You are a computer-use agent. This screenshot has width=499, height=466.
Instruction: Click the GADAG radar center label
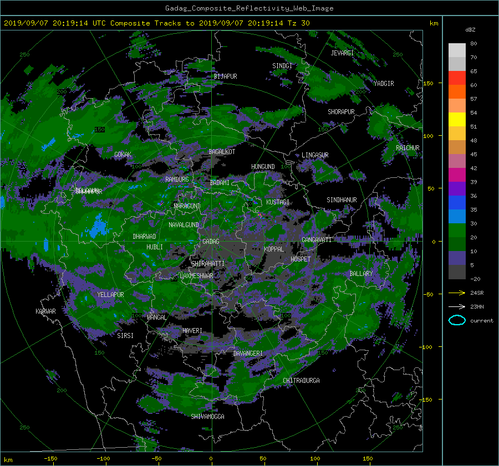pyautogui.click(x=211, y=242)
